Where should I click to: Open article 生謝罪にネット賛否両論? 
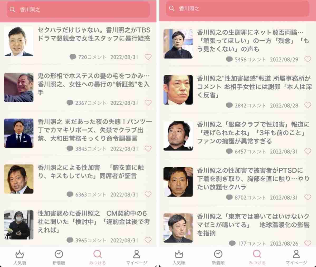click(x=253, y=41)
